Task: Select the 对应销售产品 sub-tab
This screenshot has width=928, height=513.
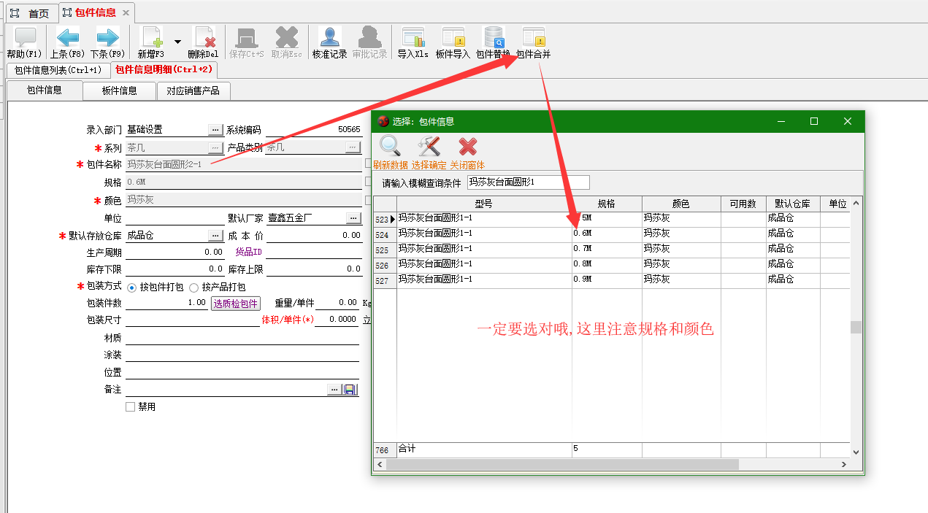Action: pos(193,90)
